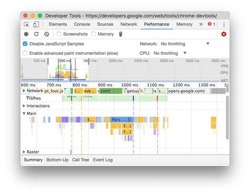Select the pt_foot.js network request bar
250x195 pixels.
[x=53, y=91]
